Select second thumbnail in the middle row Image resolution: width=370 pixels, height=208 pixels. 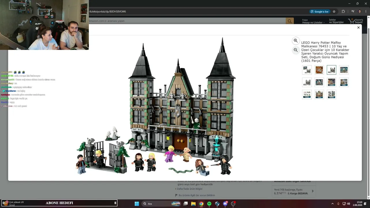tap(319, 82)
